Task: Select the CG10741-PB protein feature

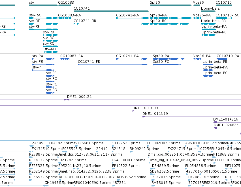Action: pyautogui.click(x=113, y=65)
